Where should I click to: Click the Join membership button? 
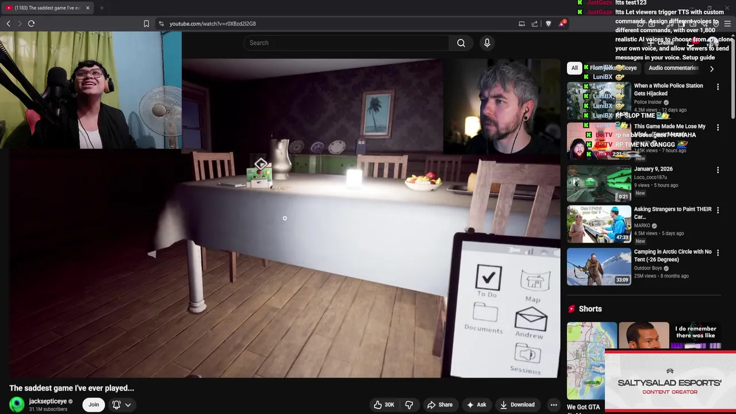click(x=94, y=405)
